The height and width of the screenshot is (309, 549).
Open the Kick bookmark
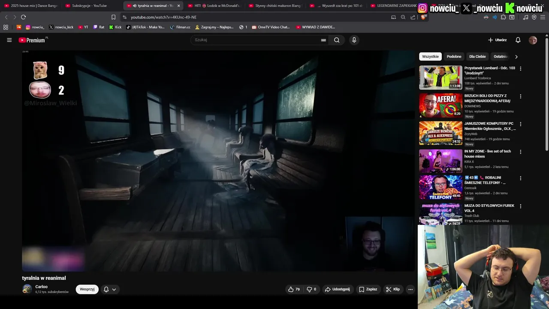(x=115, y=27)
